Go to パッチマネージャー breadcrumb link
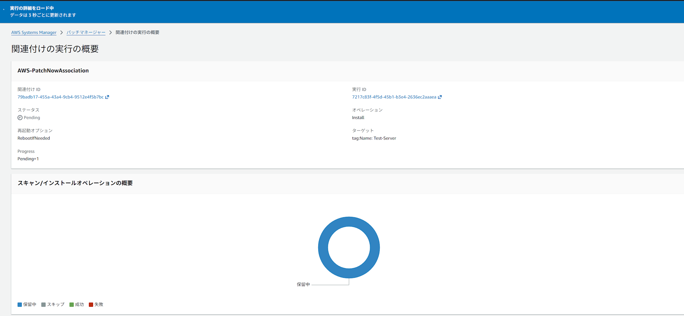 tap(86, 32)
